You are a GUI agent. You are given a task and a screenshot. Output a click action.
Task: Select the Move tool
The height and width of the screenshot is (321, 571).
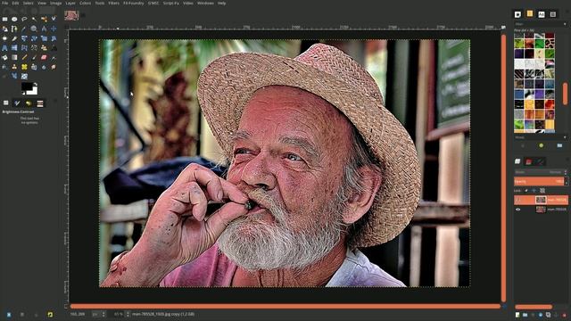click(54, 29)
